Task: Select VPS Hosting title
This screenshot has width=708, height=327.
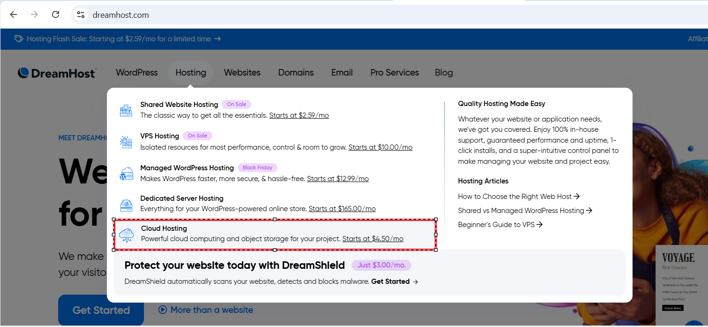Action: tap(159, 136)
